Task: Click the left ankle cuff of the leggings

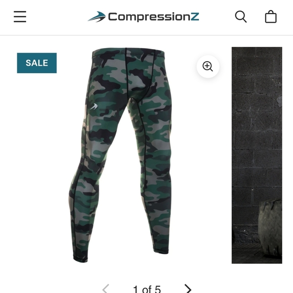Action: tap(80, 257)
